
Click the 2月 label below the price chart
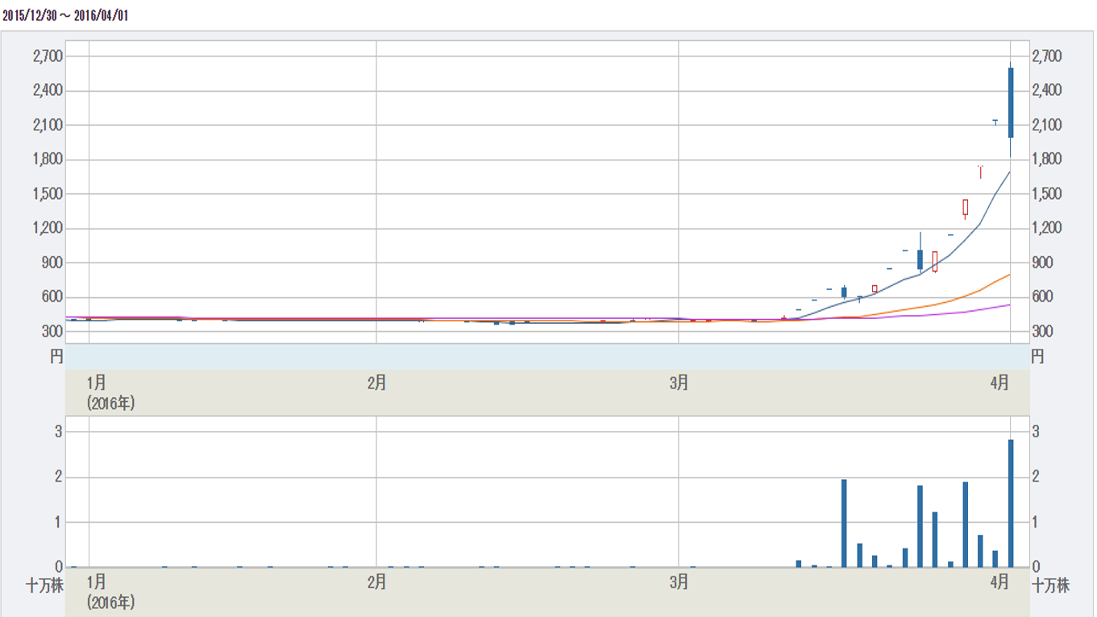pyautogui.click(x=376, y=383)
